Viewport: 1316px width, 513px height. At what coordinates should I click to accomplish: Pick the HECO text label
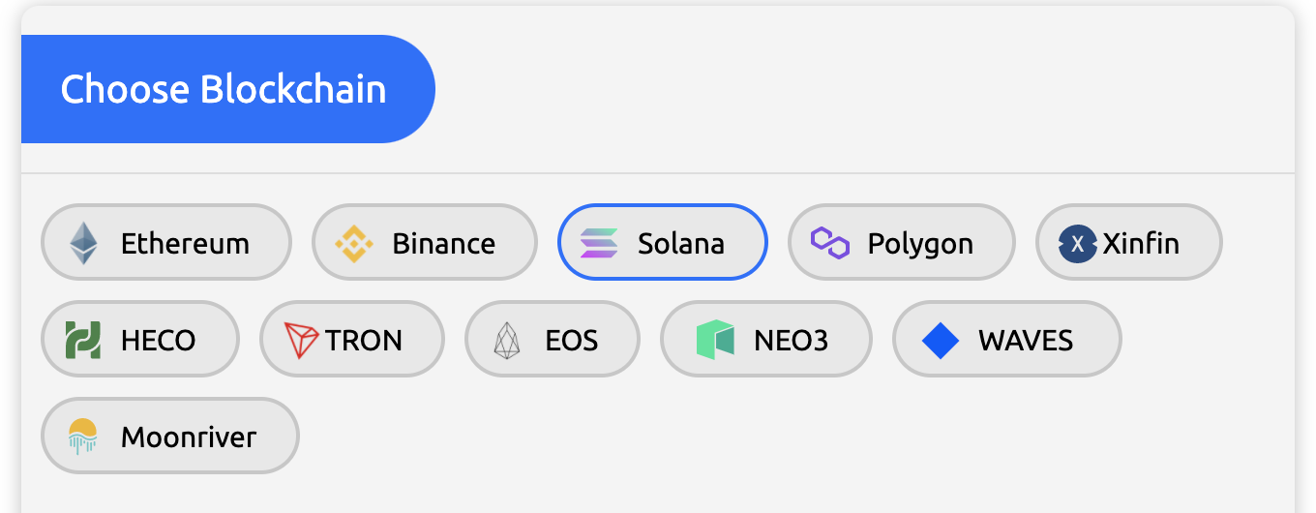point(158,340)
